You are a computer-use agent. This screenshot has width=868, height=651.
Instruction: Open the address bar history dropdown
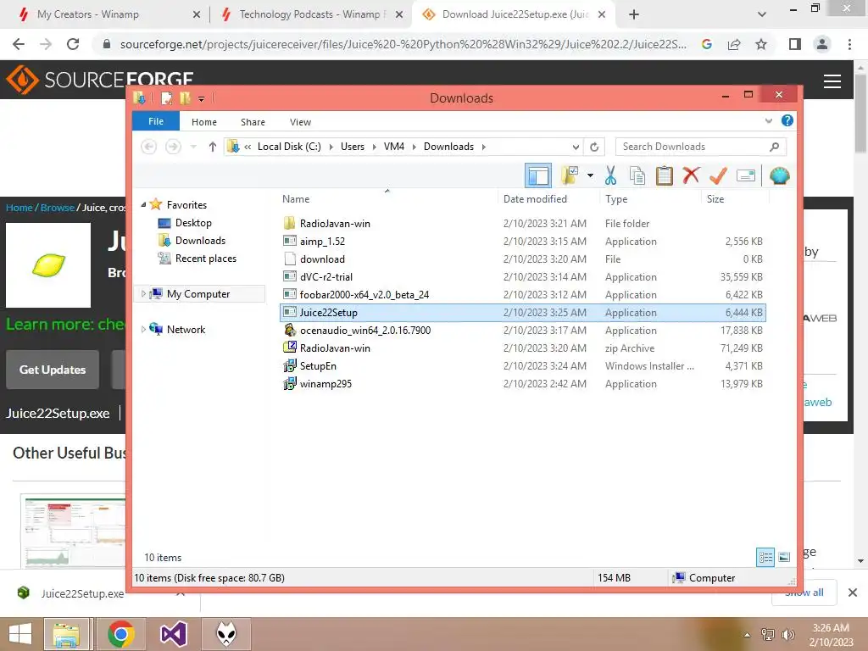576,147
